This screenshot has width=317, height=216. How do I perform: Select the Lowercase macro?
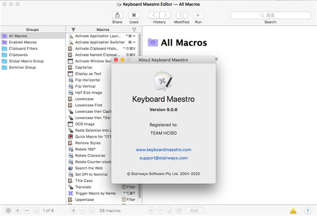[x=89, y=98]
